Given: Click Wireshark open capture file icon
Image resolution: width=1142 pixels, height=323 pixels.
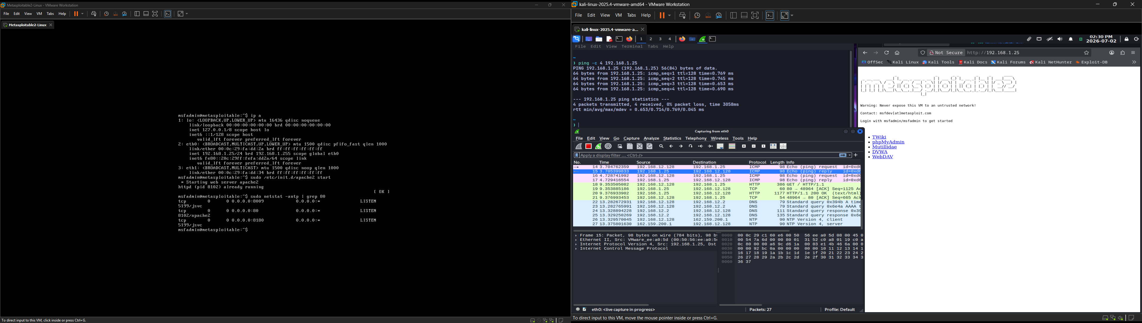Looking at the screenshot, I should click(x=620, y=146).
